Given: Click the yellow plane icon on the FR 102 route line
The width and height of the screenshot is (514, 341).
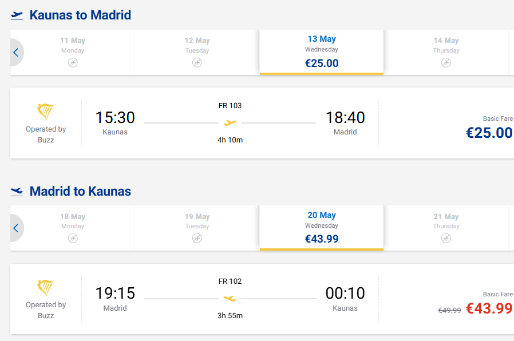Looking at the screenshot, I should (x=230, y=298).
